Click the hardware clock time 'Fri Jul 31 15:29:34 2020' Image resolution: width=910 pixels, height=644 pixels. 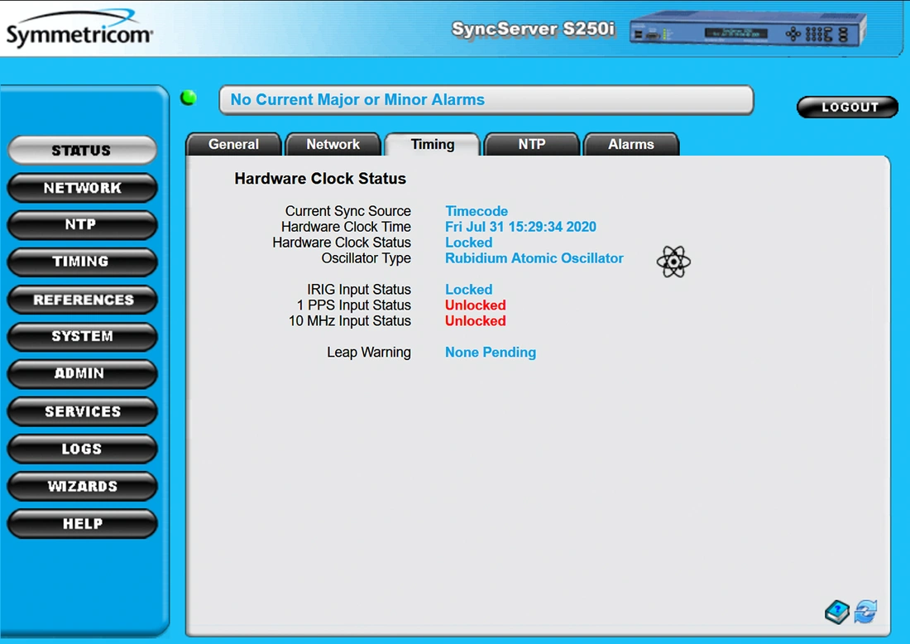click(520, 227)
